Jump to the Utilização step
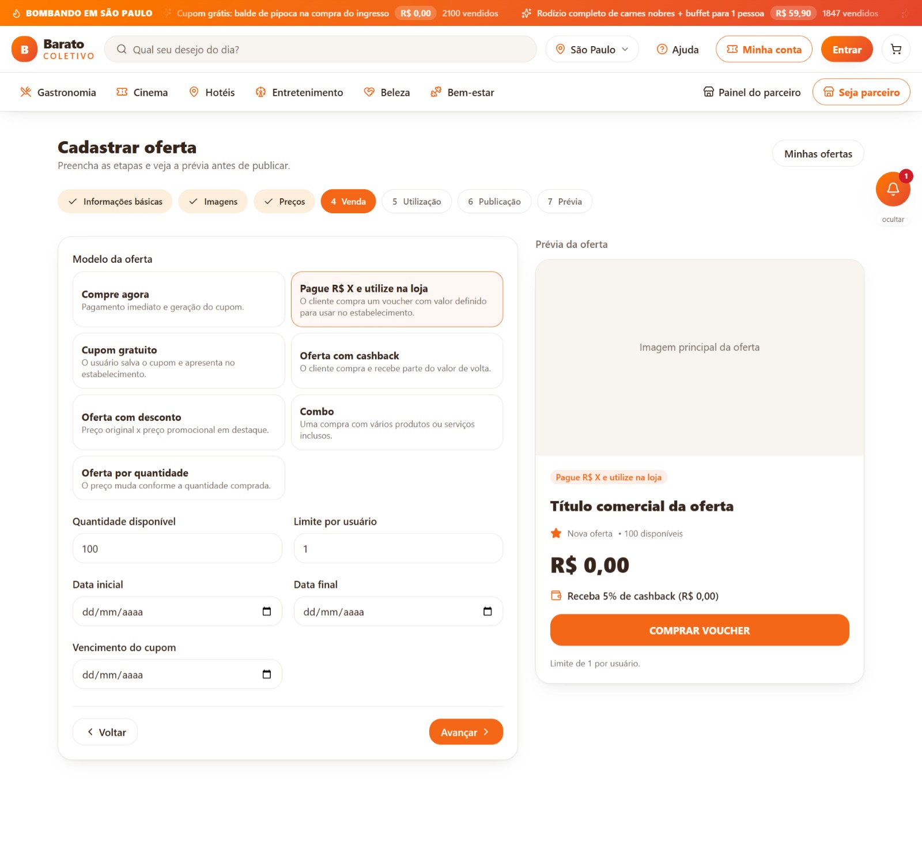The width and height of the screenshot is (922, 852). 417,201
